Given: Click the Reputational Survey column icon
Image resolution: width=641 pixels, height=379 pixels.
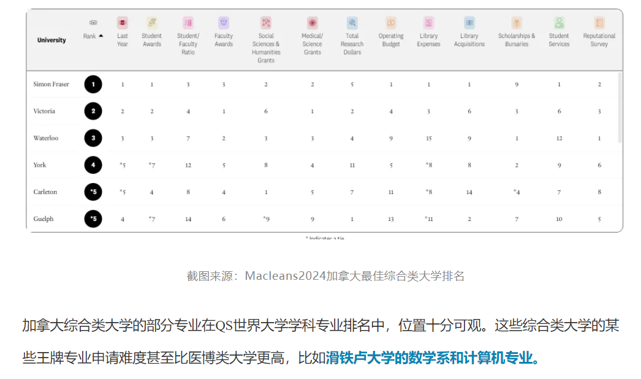Looking at the screenshot, I should 599,23.
